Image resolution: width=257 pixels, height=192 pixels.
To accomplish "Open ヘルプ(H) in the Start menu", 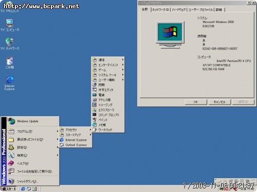I will tap(33, 163).
